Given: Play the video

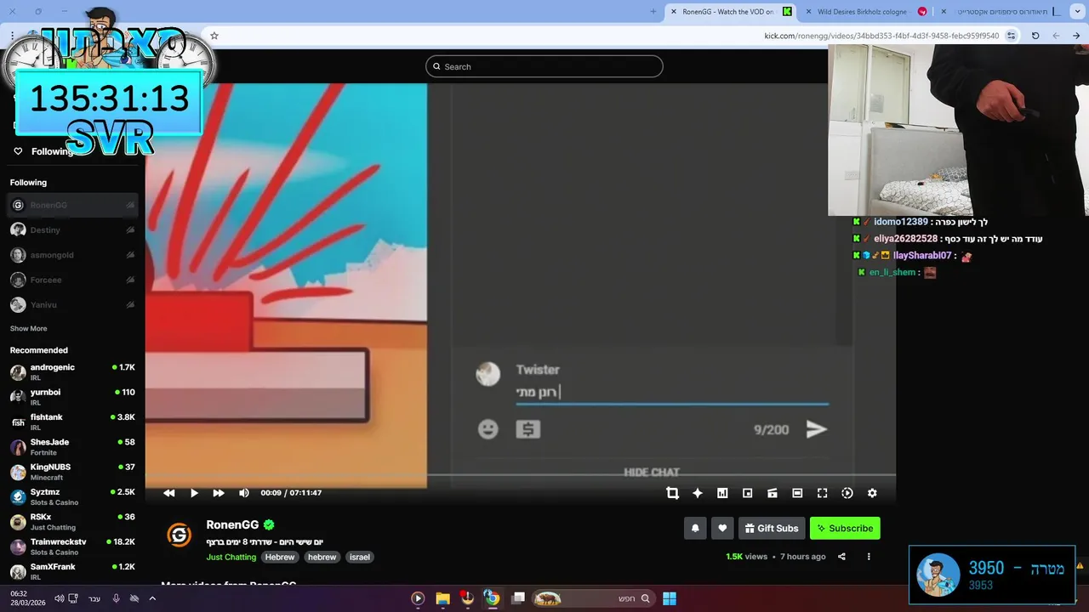Looking at the screenshot, I should (194, 493).
